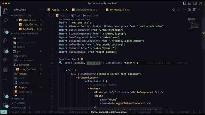This screenshot has width=205, height=115.
Task: Click lightbulb code action on line 12
Action: tap(60, 63)
